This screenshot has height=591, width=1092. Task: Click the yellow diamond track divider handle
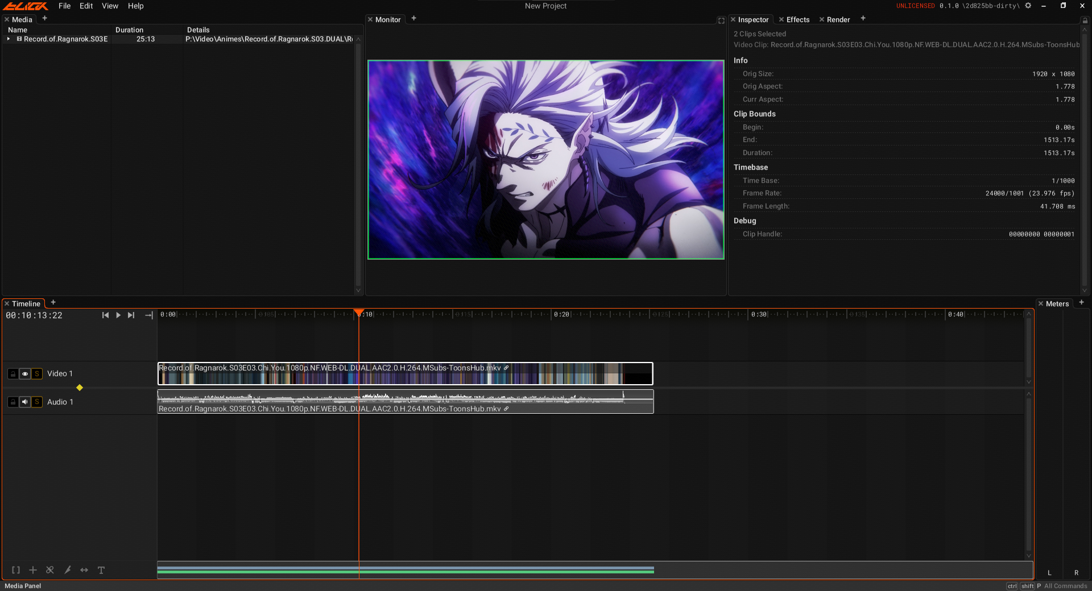80,388
